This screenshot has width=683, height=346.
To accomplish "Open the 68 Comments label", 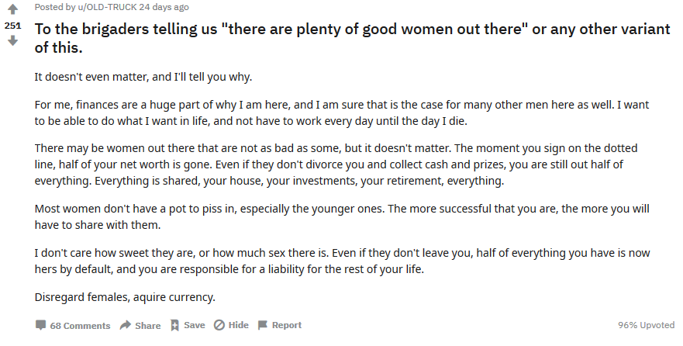I will 80,326.
